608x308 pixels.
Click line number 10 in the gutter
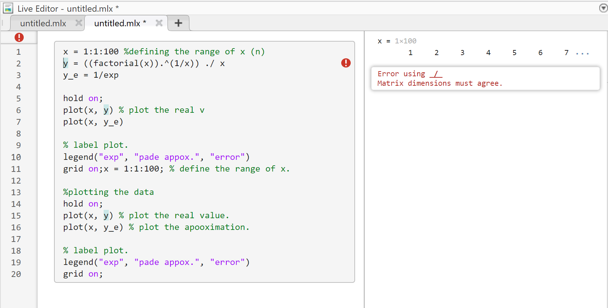click(16, 157)
